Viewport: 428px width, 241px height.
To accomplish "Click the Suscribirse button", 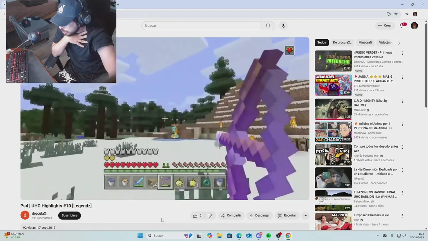I will (70, 216).
